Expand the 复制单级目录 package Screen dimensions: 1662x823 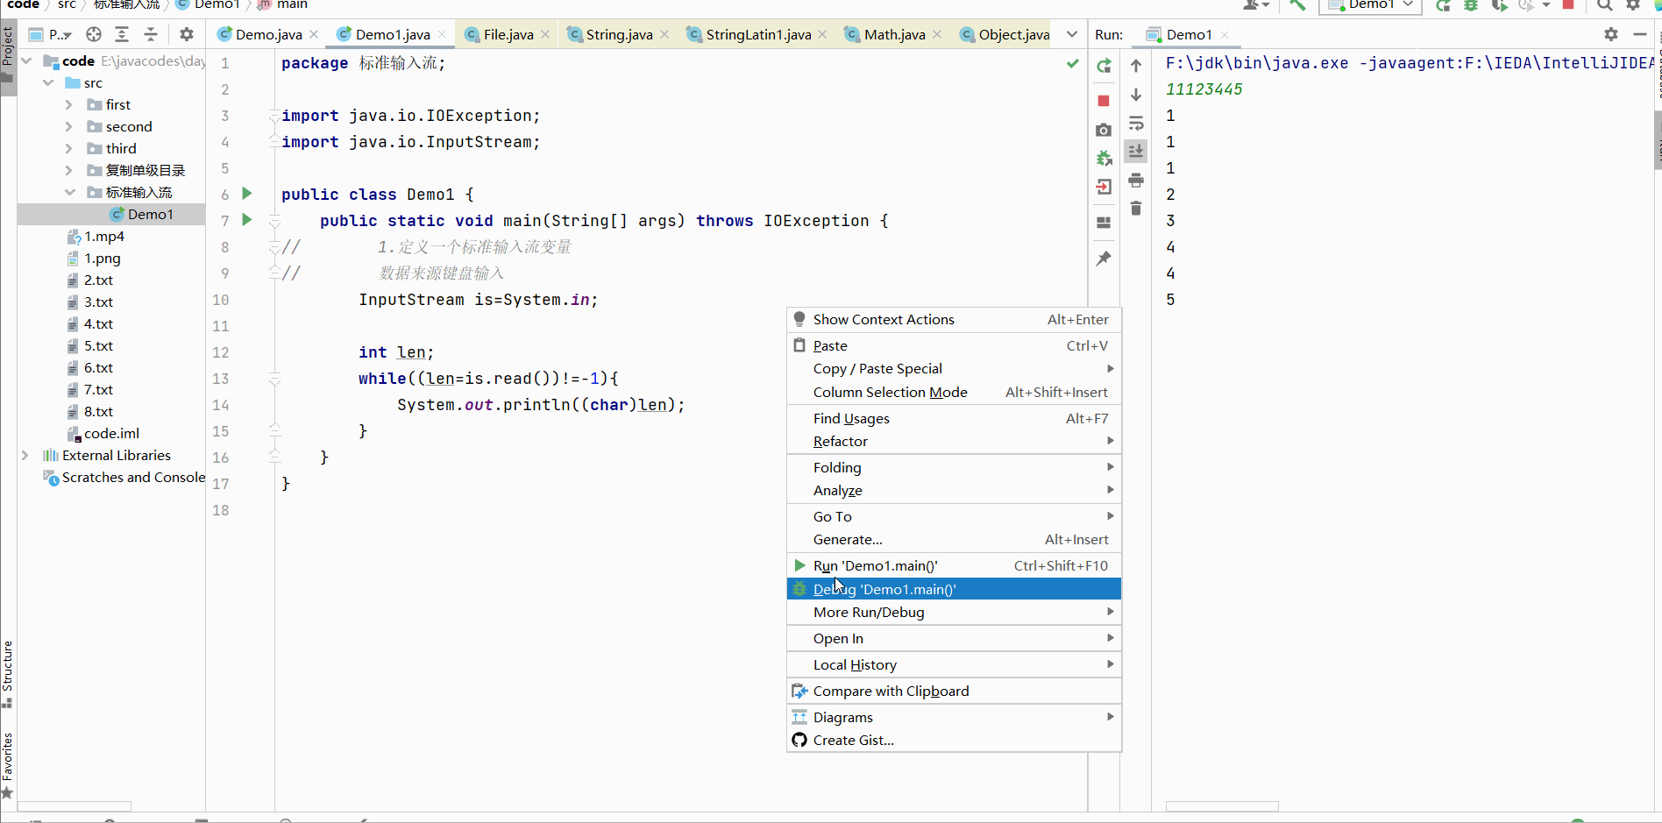[69, 170]
